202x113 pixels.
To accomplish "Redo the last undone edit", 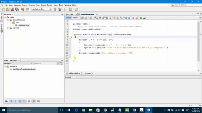I will pos(27,9).
